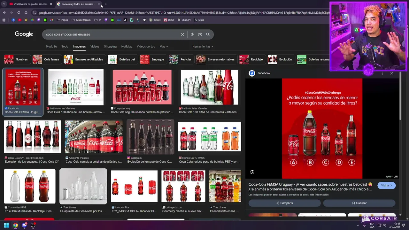This screenshot has width=409, height=230.
Task: Open the Ambiente Plástico bottles image
Action: [94, 137]
